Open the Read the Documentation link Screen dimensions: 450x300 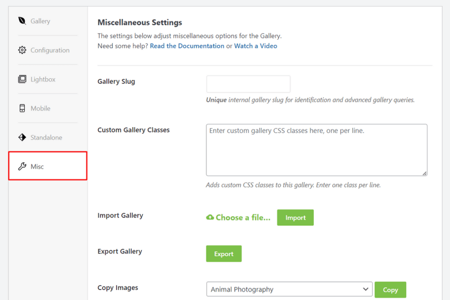click(187, 46)
